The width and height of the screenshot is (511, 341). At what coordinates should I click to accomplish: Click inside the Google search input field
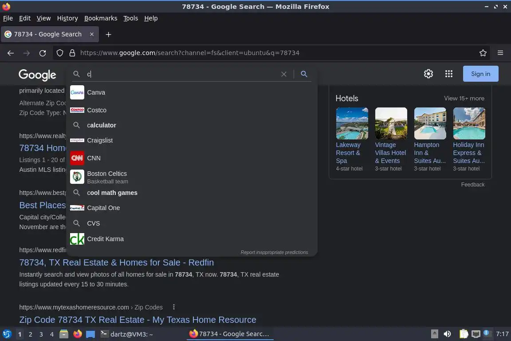tap(182, 74)
